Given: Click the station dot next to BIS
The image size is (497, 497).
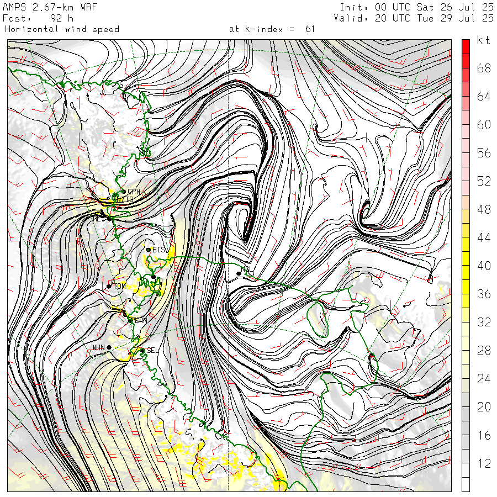Looking at the screenshot, I should (149, 250).
